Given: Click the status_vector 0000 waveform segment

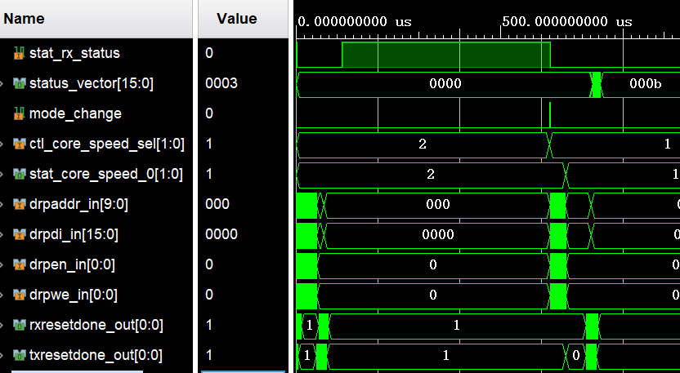Looking at the screenshot, I should 445,84.
